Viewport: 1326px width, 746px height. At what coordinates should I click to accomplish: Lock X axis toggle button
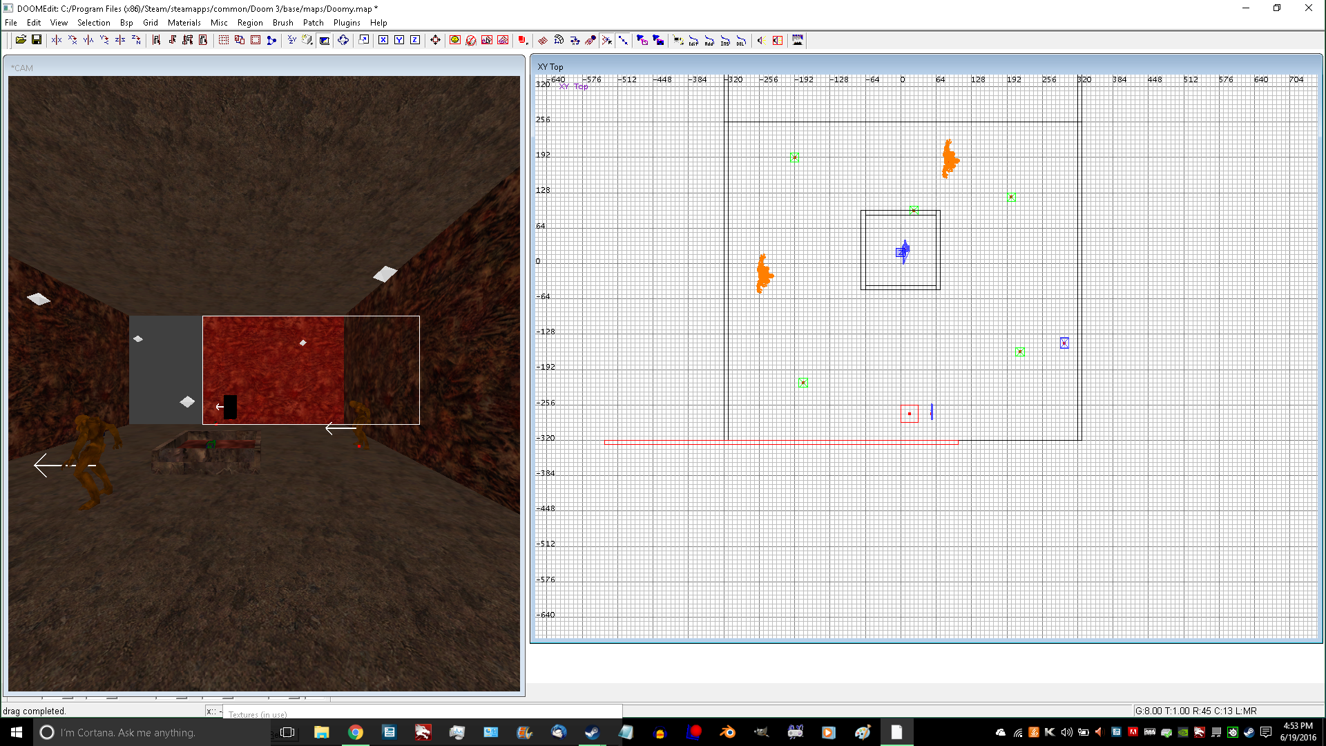383,40
